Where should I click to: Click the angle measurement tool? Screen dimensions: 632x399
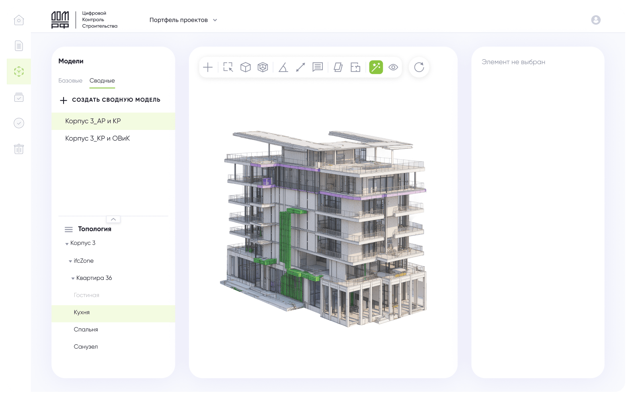click(283, 67)
